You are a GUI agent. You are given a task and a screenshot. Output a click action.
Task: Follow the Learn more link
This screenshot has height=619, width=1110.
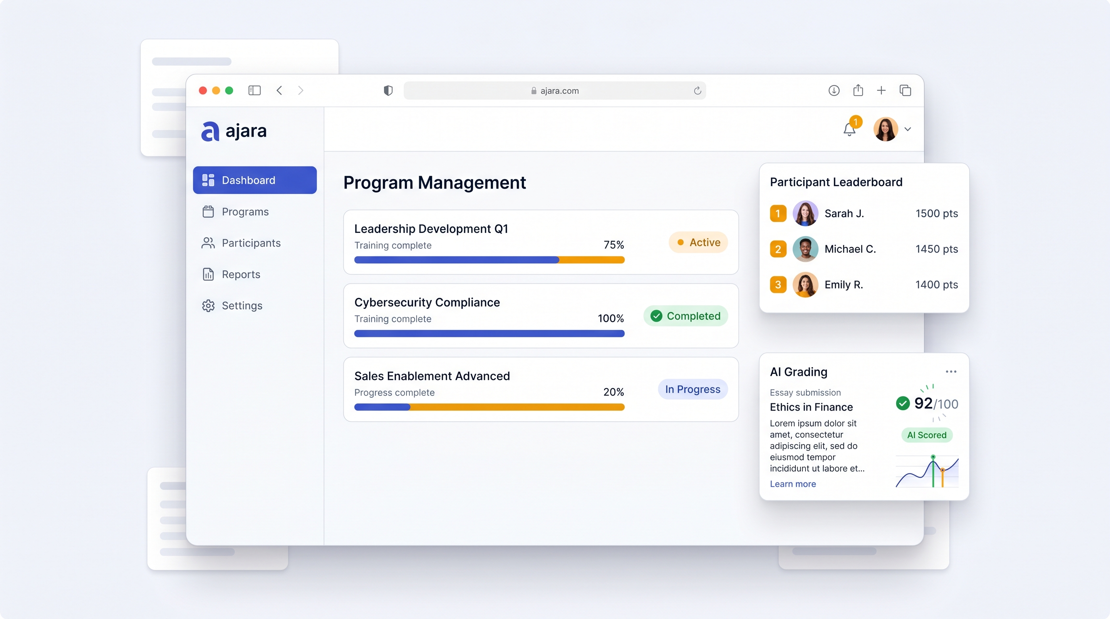(x=793, y=484)
